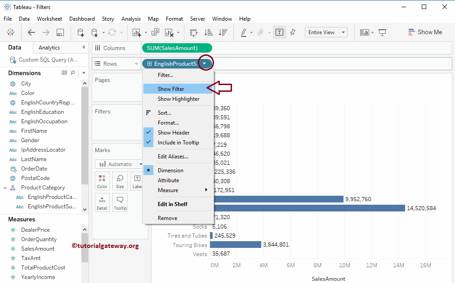
Task: Click the Save disk icon
Action: pos(60,32)
